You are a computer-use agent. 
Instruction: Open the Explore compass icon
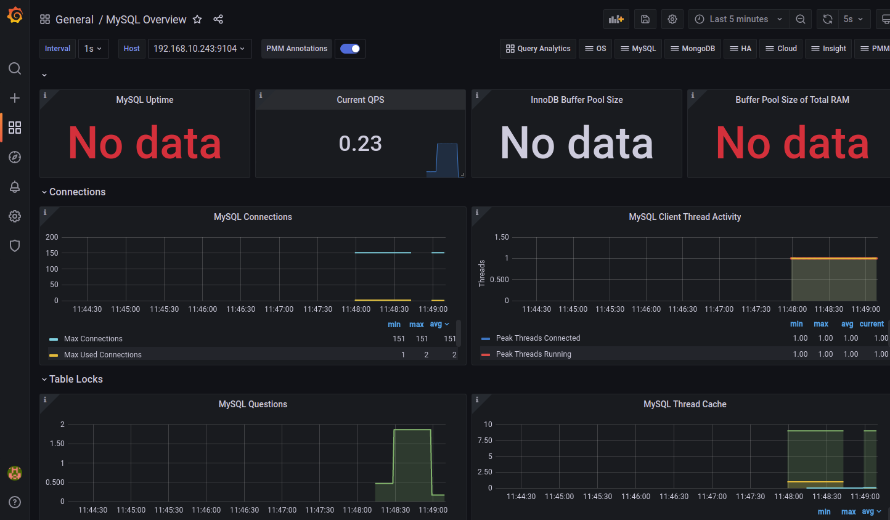coord(15,157)
